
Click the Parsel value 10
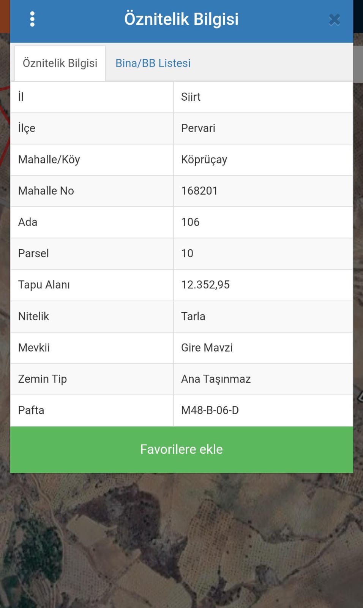[187, 253]
